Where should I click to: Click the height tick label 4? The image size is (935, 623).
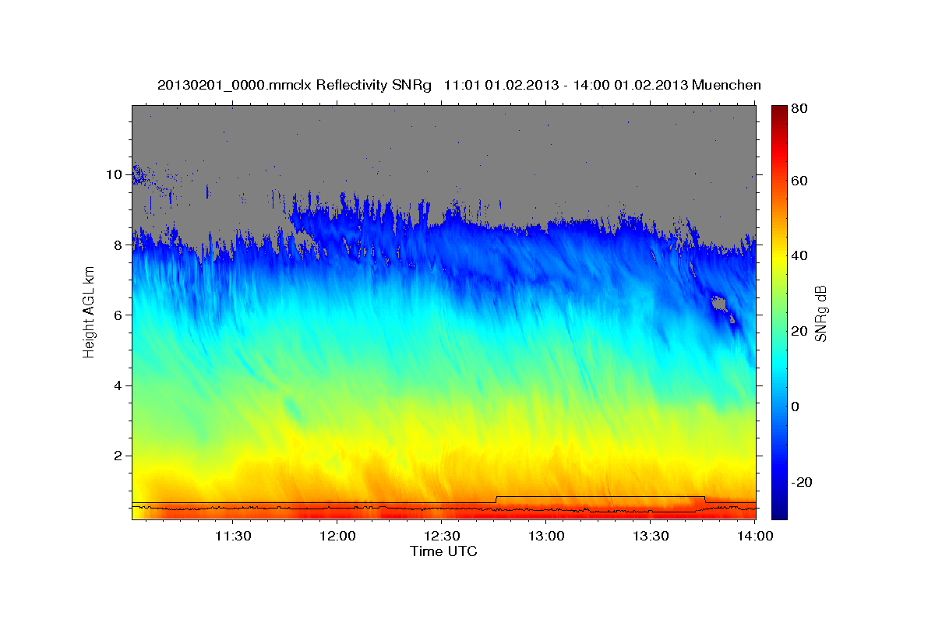(118, 385)
